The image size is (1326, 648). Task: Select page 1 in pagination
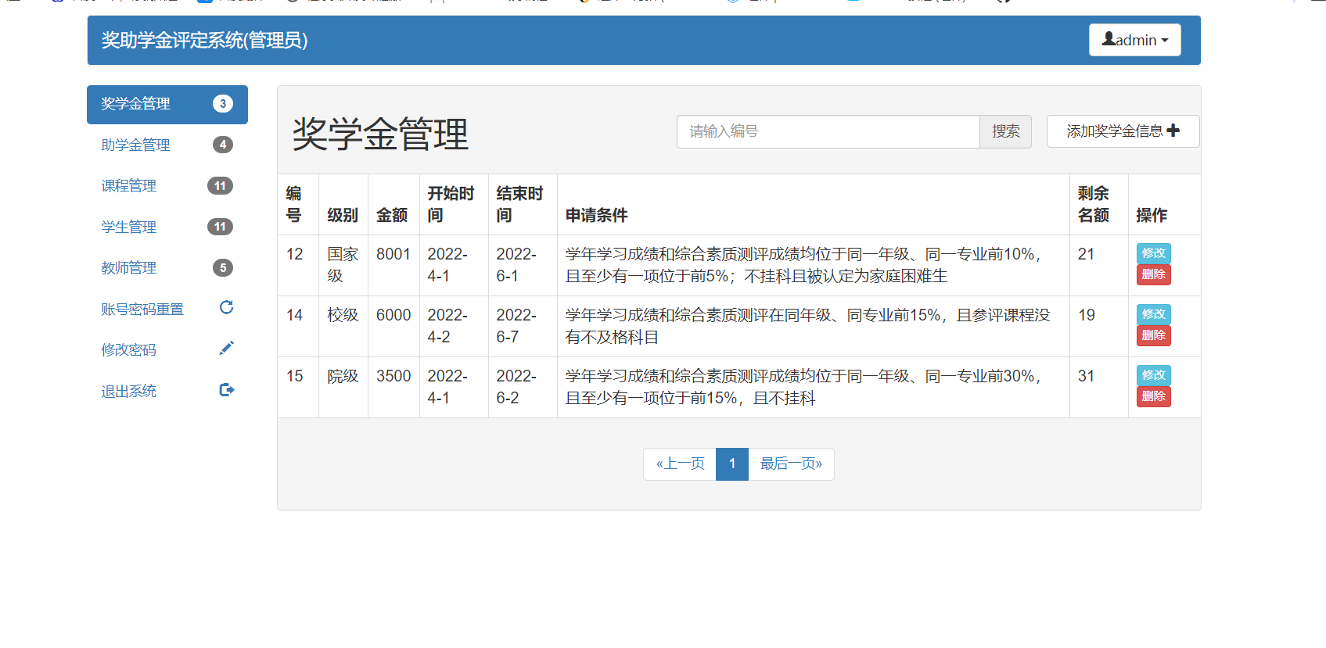pos(732,464)
